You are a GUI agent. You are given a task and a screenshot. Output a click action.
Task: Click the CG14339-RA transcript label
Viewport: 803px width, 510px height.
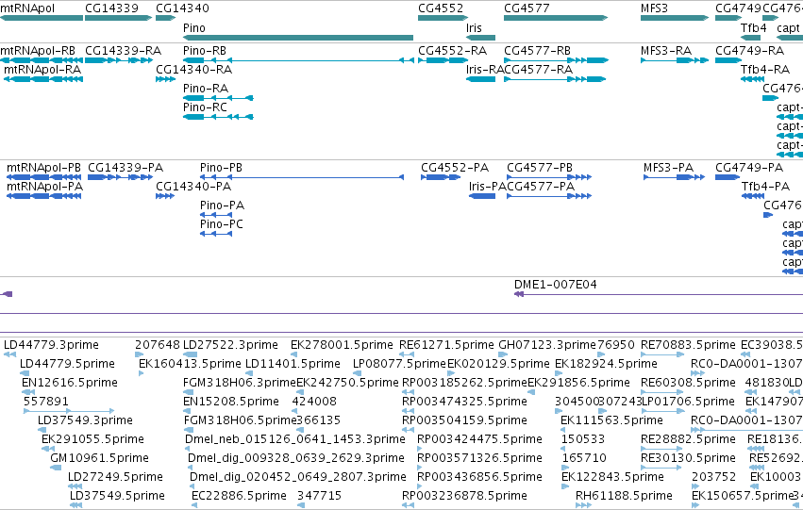(123, 51)
